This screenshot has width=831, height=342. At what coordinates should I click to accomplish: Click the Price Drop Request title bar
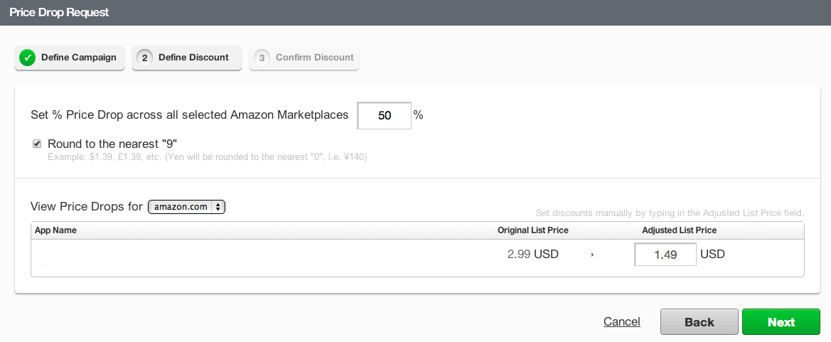point(415,13)
